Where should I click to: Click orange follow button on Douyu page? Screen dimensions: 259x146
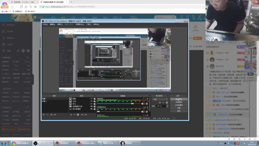tap(197, 38)
